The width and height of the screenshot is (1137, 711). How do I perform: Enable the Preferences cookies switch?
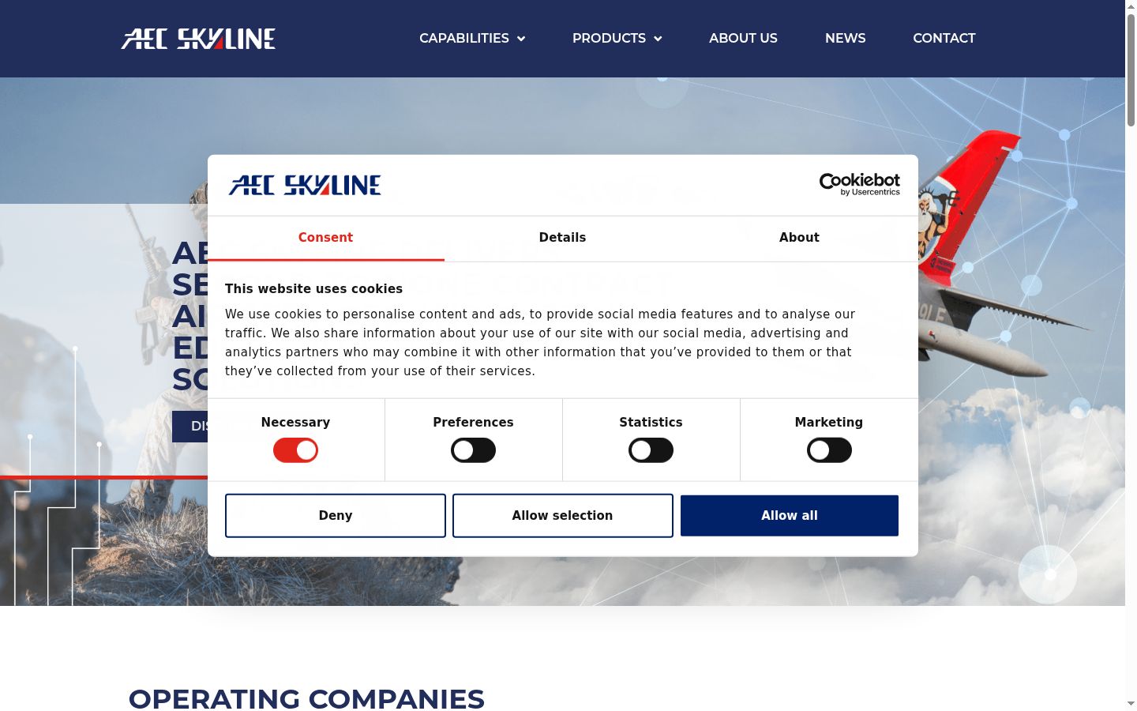point(473,450)
